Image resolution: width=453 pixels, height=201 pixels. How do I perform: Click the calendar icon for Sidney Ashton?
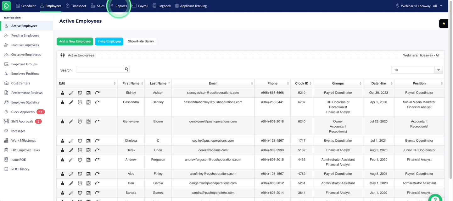tap(88, 93)
